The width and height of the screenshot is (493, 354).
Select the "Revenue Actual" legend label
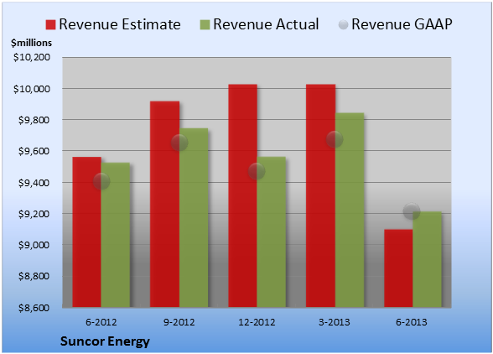(x=266, y=24)
